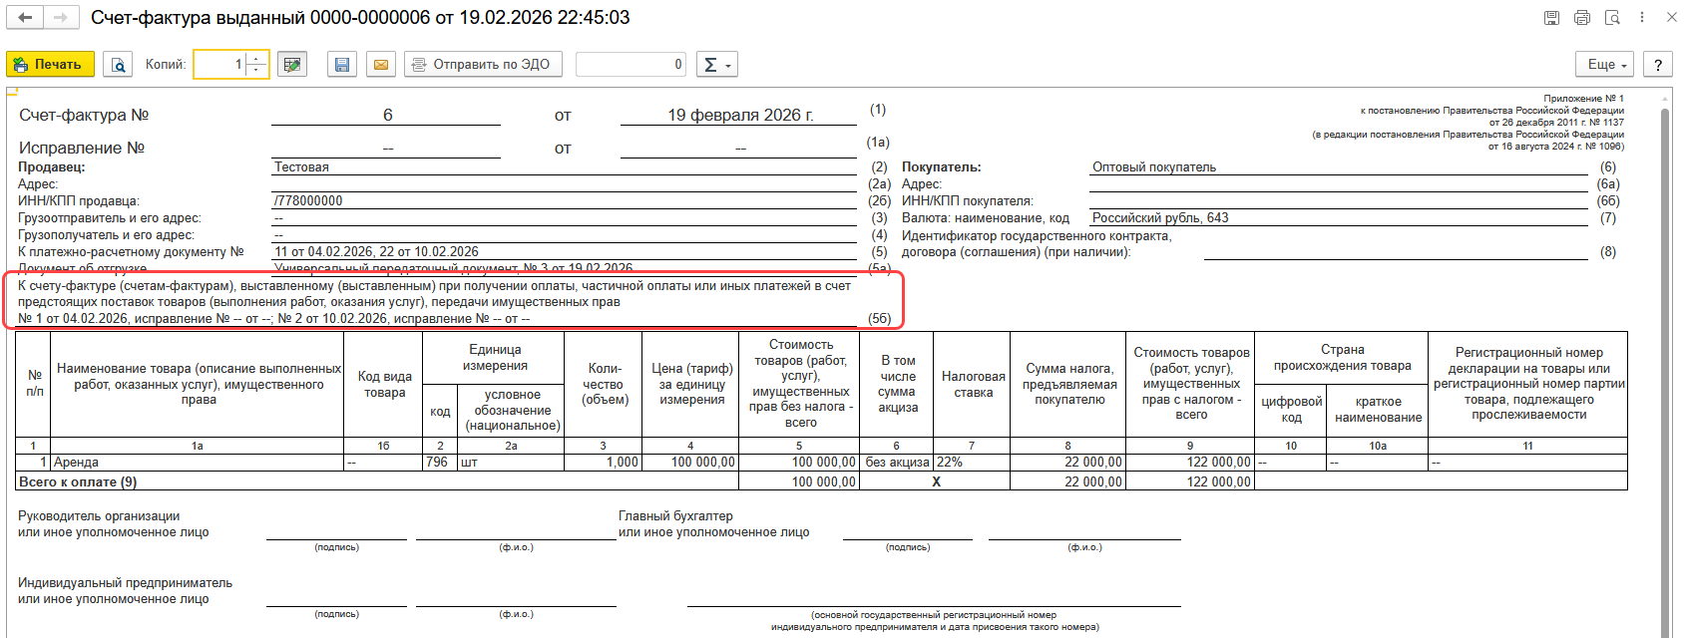Decrease copies count with stepper down arrow

(257, 71)
